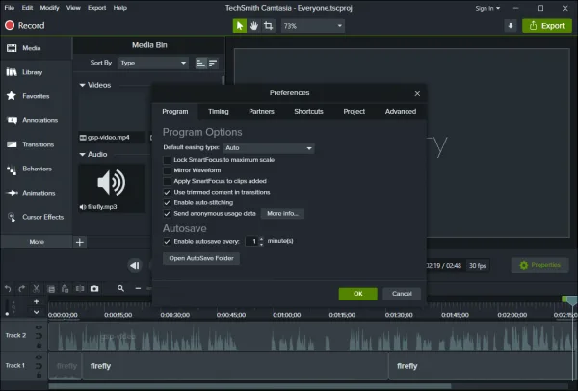Uncheck Send anonymous usage data
Viewport: 578px width, 391px height.
click(x=167, y=214)
